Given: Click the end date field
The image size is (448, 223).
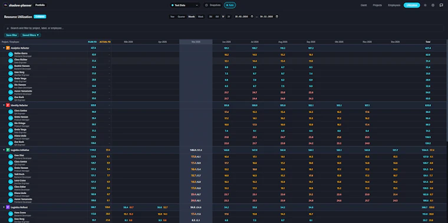Looking at the screenshot, I should (269, 16).
